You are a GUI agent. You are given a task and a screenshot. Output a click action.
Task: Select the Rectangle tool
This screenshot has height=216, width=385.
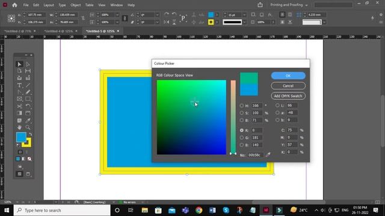click(28, 99)
